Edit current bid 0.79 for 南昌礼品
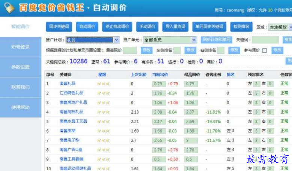The width and height of the screenshot is (292, 171). [x=159, y=84]
